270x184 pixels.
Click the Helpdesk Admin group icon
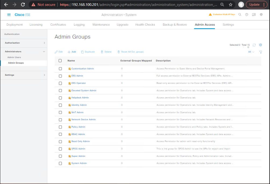pos(70,98)
